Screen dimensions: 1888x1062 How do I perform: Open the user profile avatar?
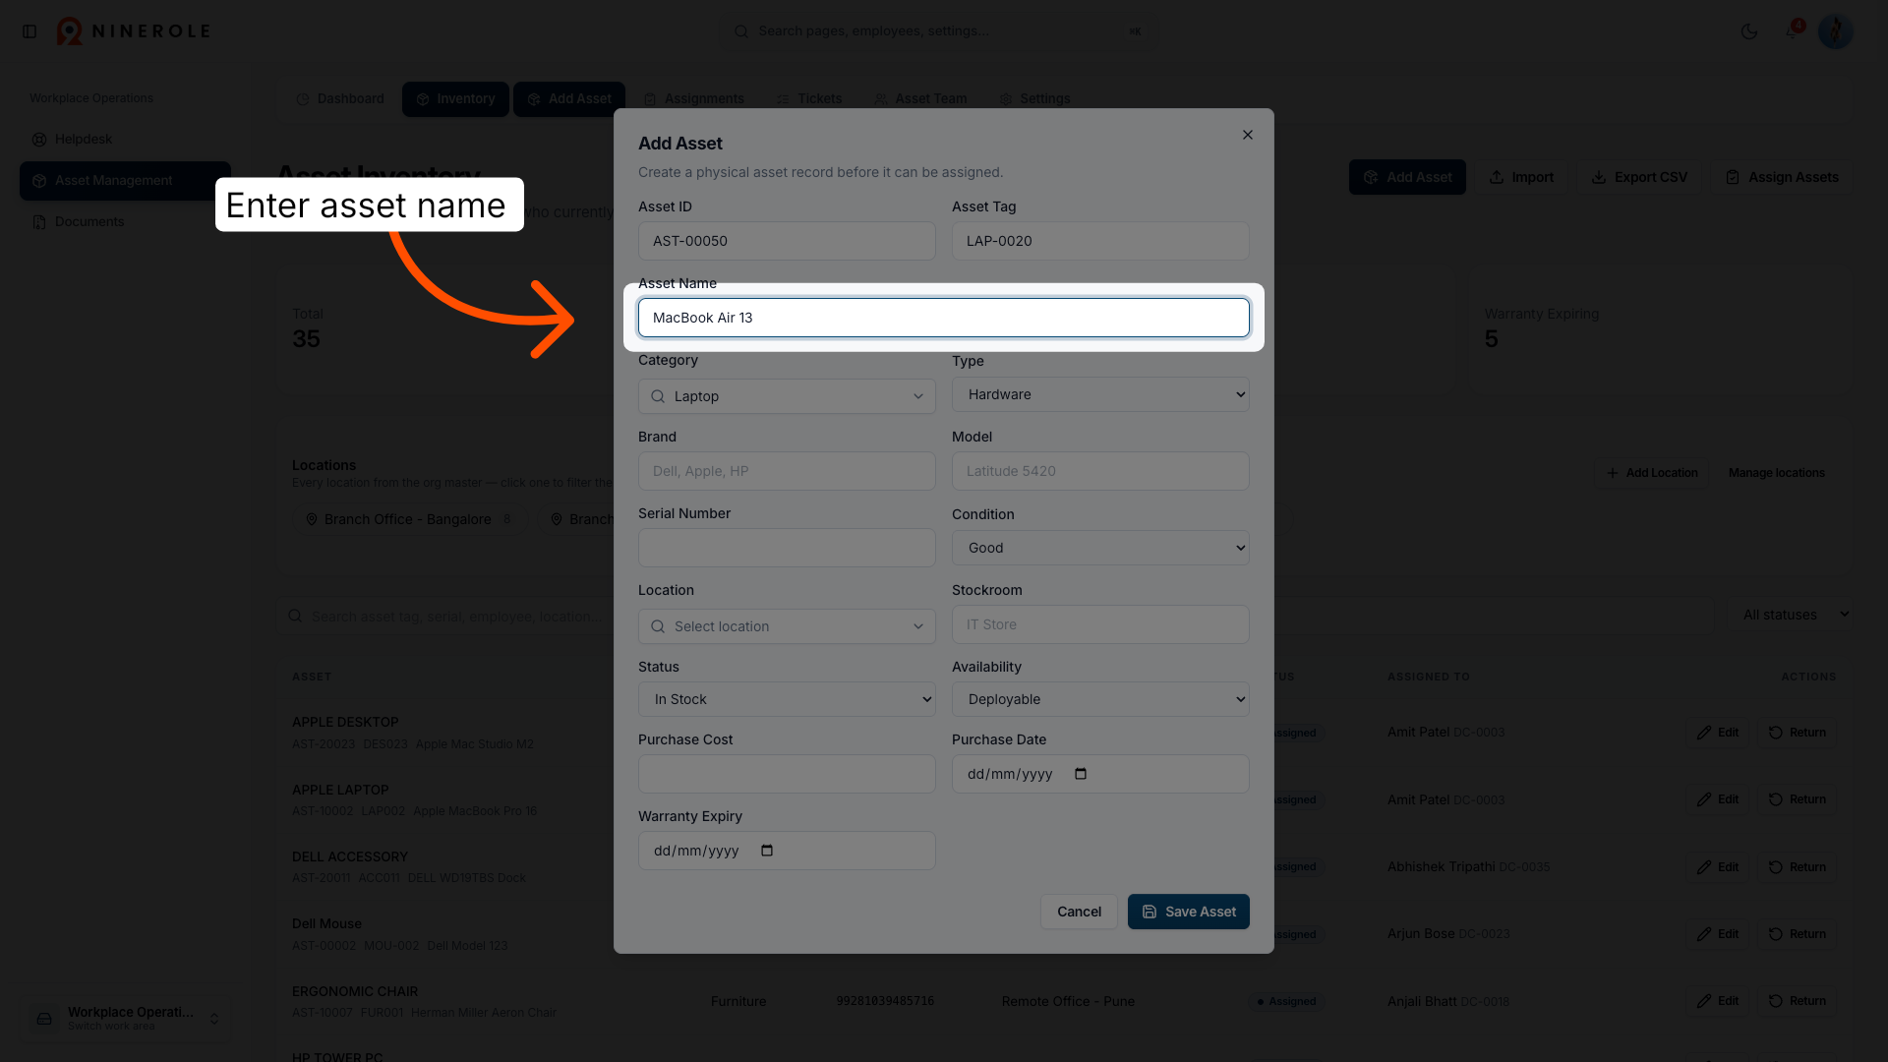(1835, 31)
